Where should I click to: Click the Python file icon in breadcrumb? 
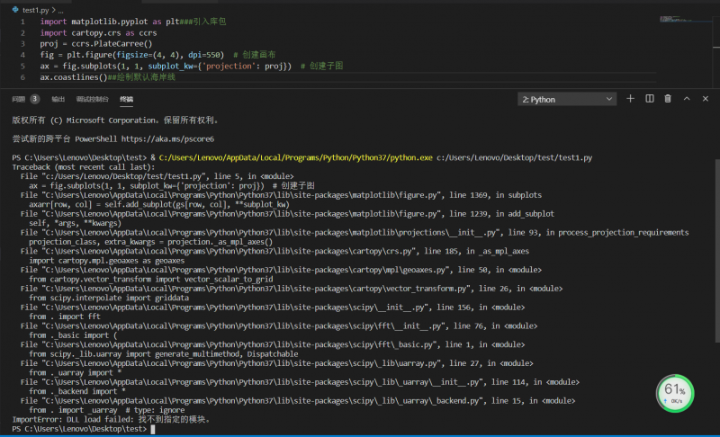(15, 8)
